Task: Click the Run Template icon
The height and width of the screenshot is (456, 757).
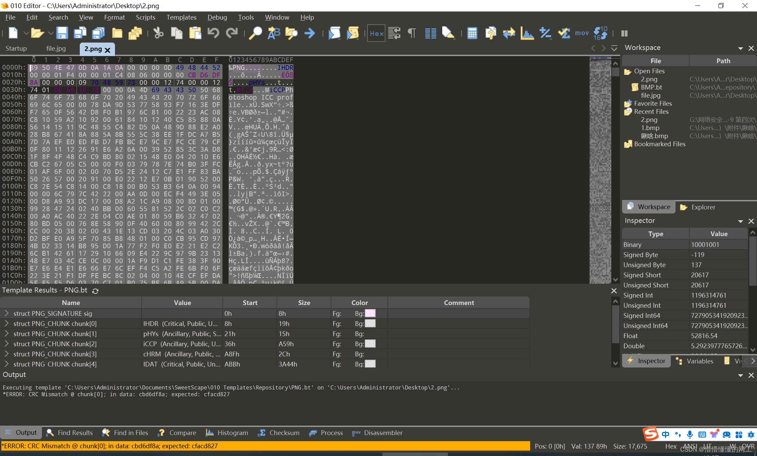Action: (353, 33)
